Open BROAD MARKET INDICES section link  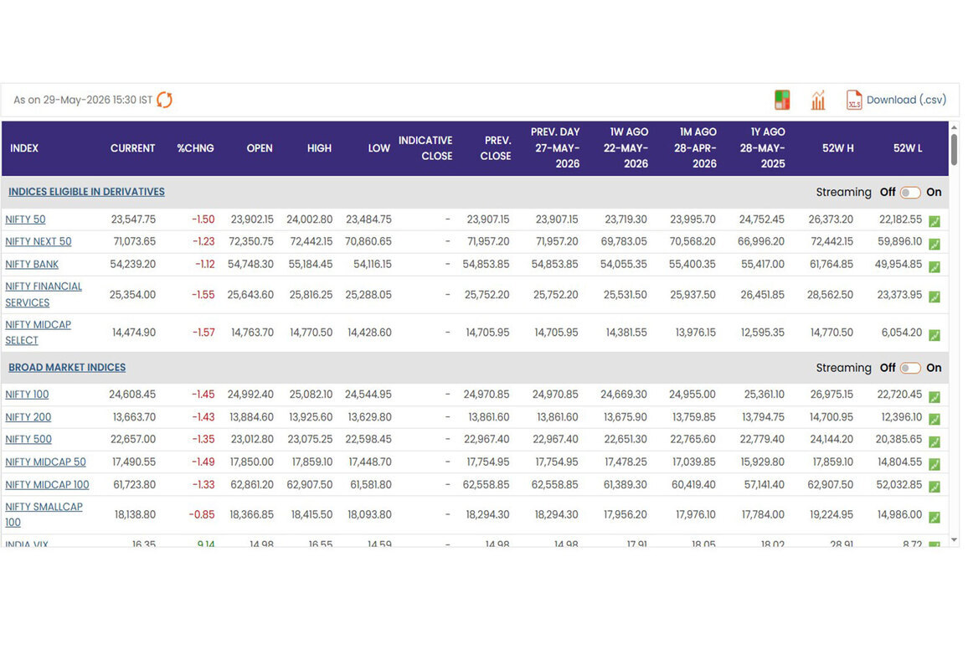coord(67,367)
